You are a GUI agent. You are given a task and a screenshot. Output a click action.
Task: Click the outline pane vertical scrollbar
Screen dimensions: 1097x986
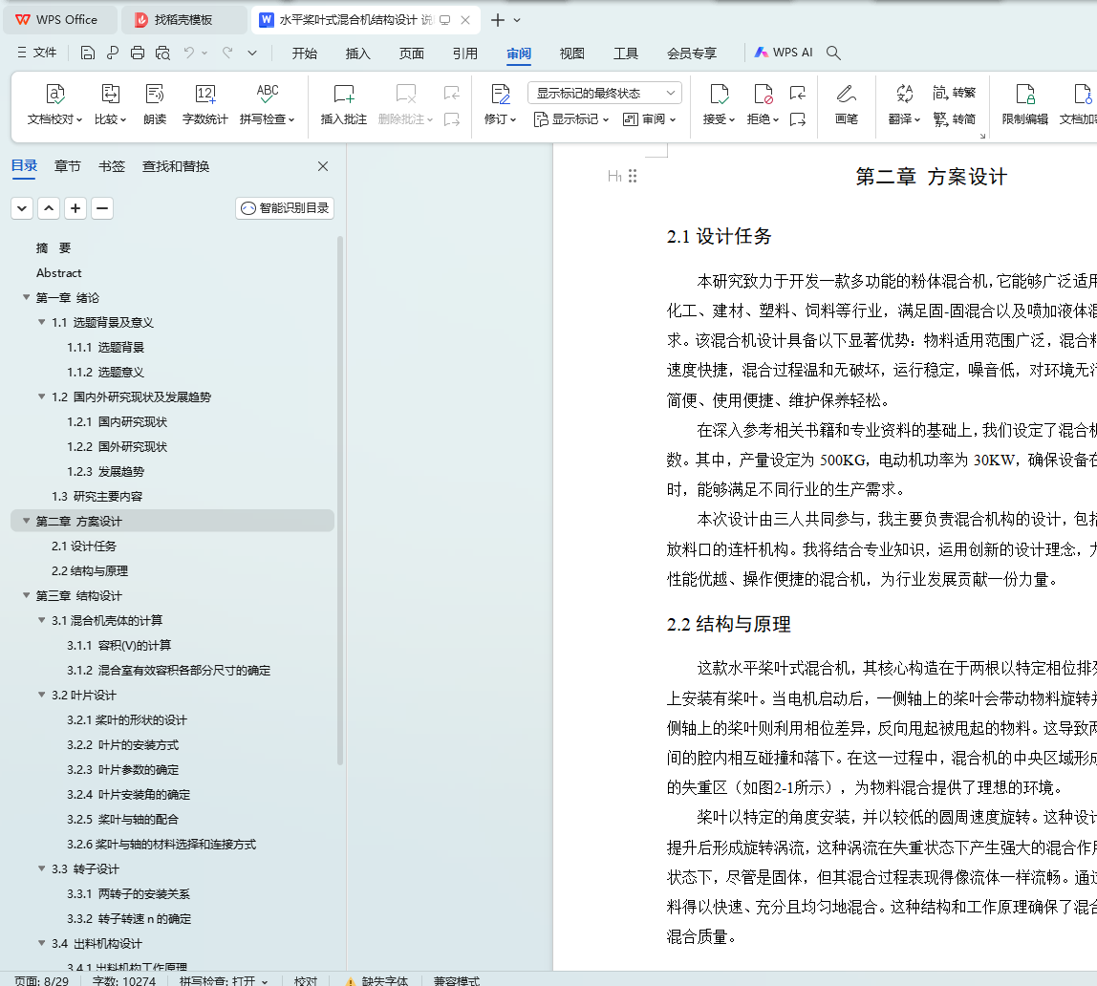pos(341,501)
